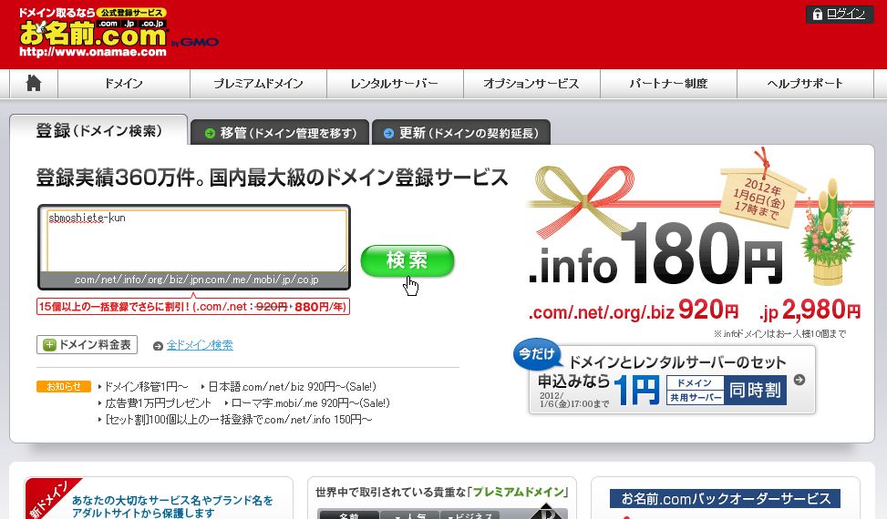
Task: Click the .com/.net/.org/.biz 920円 price text
Action: 634,310
